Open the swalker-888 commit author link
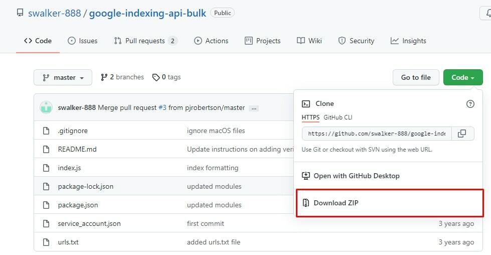Image resolution: width=491 pixels, height=255 pixels. (77, 107)
